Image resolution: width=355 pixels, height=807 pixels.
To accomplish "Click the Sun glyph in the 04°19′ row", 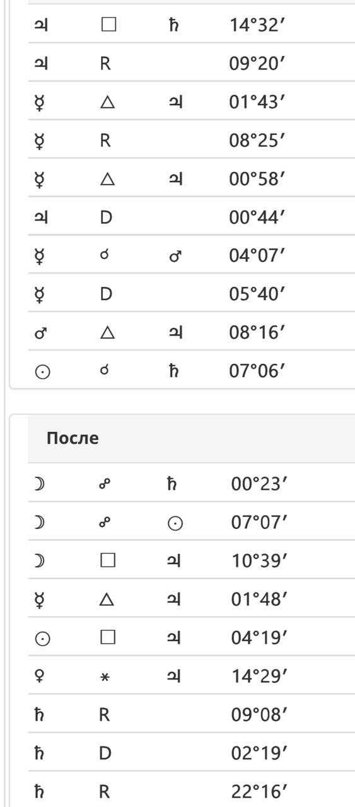I will (42, 638).
